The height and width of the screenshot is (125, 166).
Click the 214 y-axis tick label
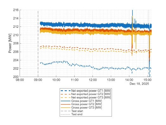point(16,18)
